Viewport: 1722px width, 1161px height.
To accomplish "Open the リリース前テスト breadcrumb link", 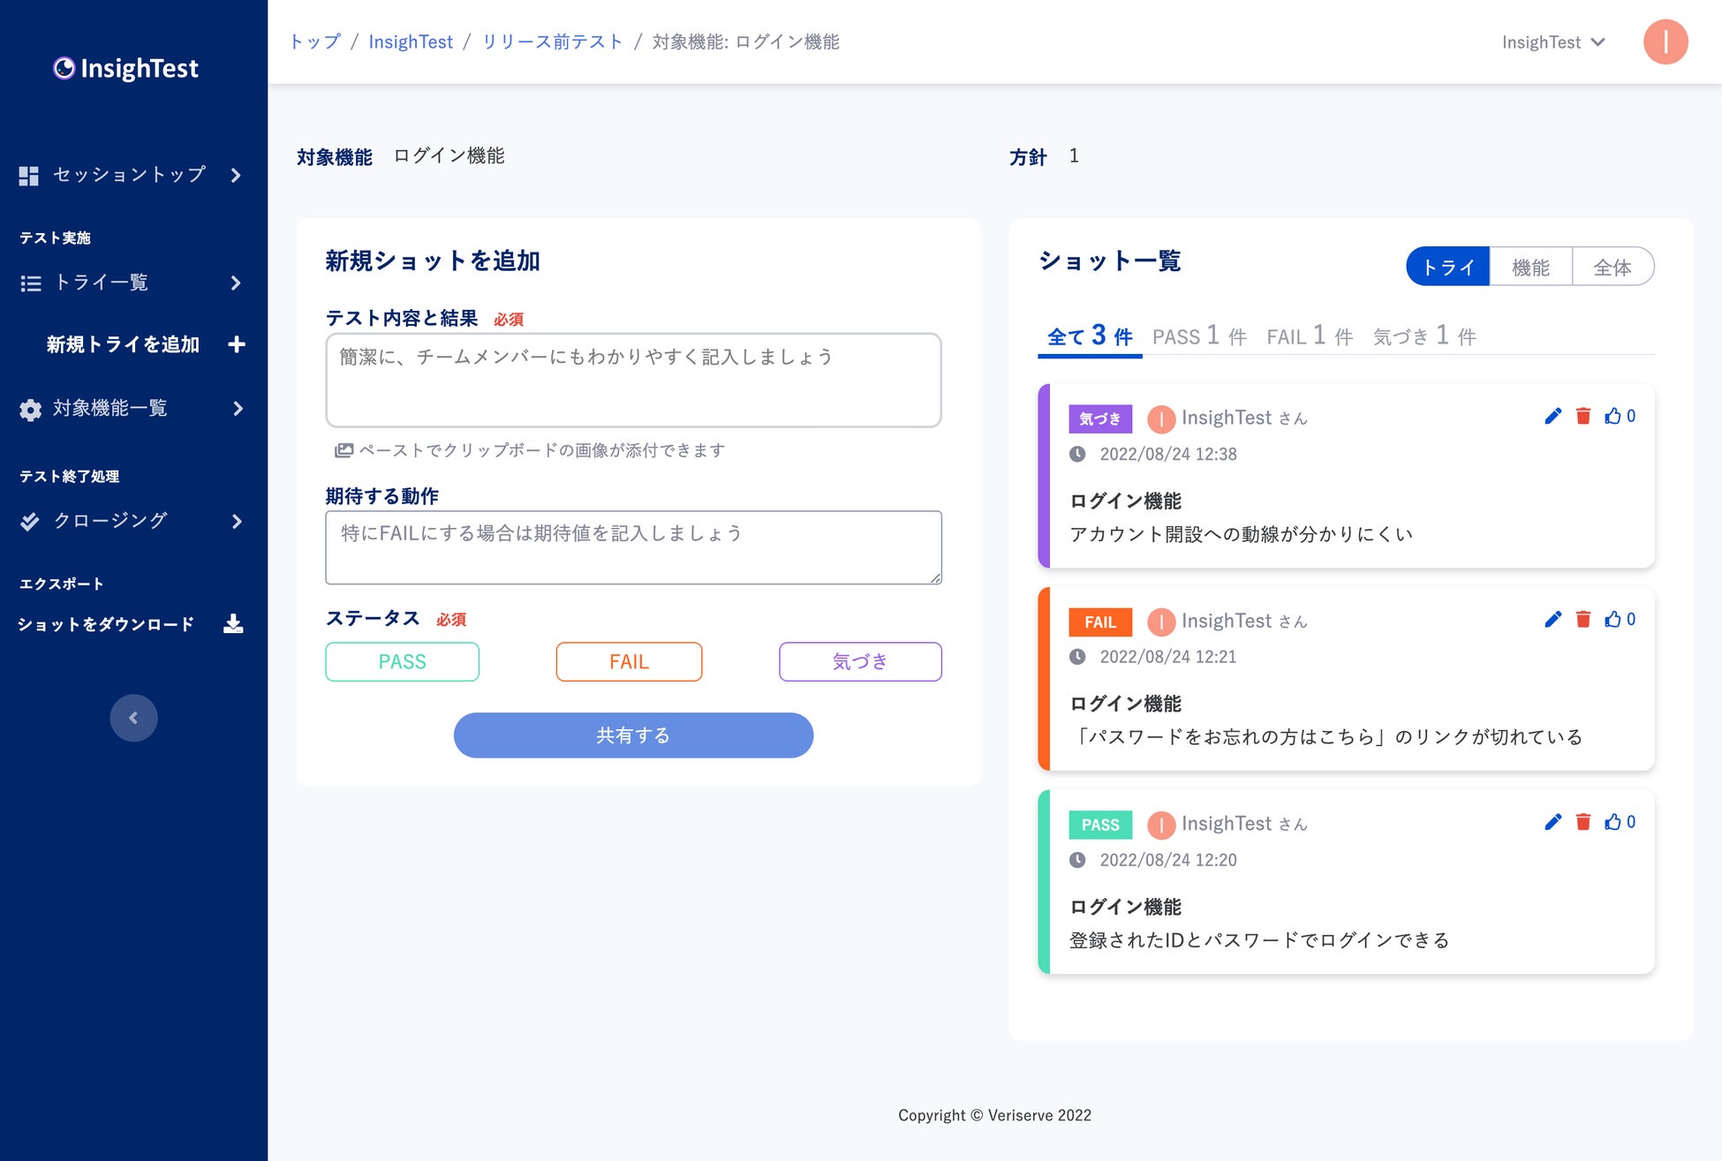I will (x=552, y=41).
